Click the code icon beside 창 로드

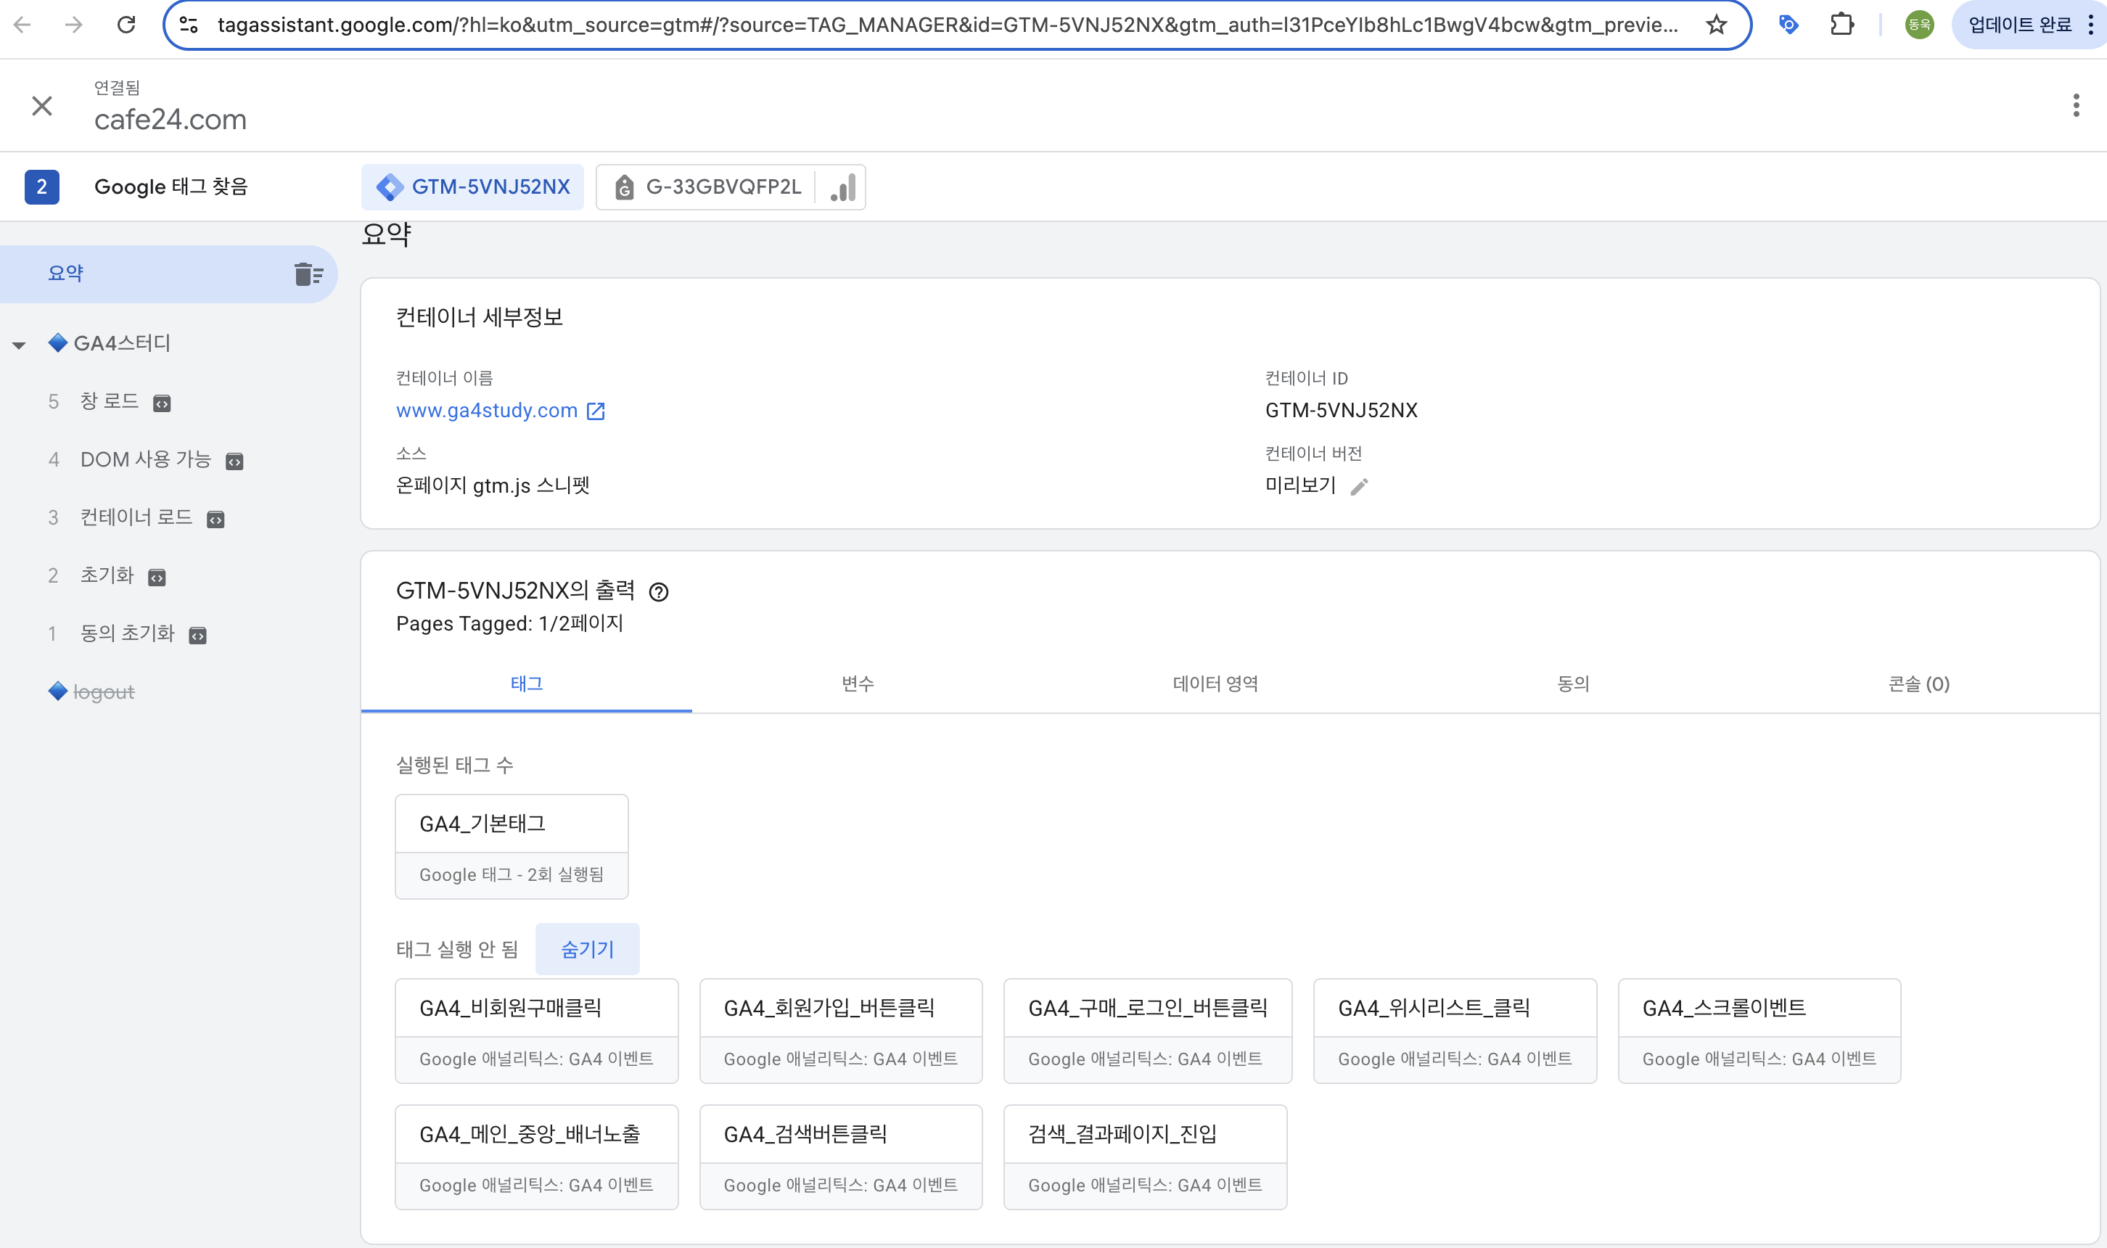(163, 403)
